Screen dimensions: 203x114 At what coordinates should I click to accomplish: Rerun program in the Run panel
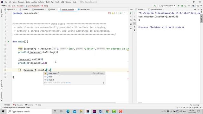(x=131, y=13)
